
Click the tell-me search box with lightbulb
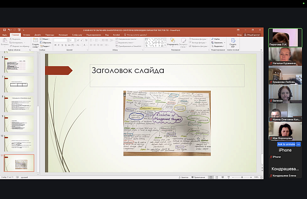pyautogui.click(x=136, y=35)
